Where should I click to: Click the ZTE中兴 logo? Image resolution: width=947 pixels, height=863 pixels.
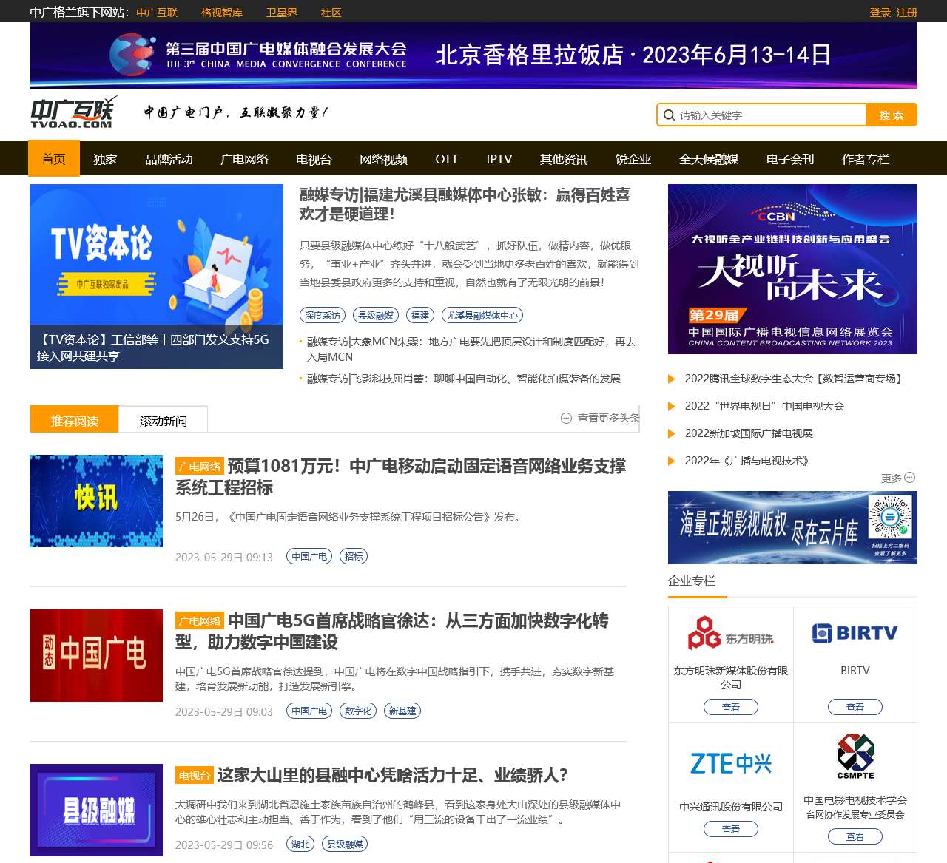click(730, 763)
